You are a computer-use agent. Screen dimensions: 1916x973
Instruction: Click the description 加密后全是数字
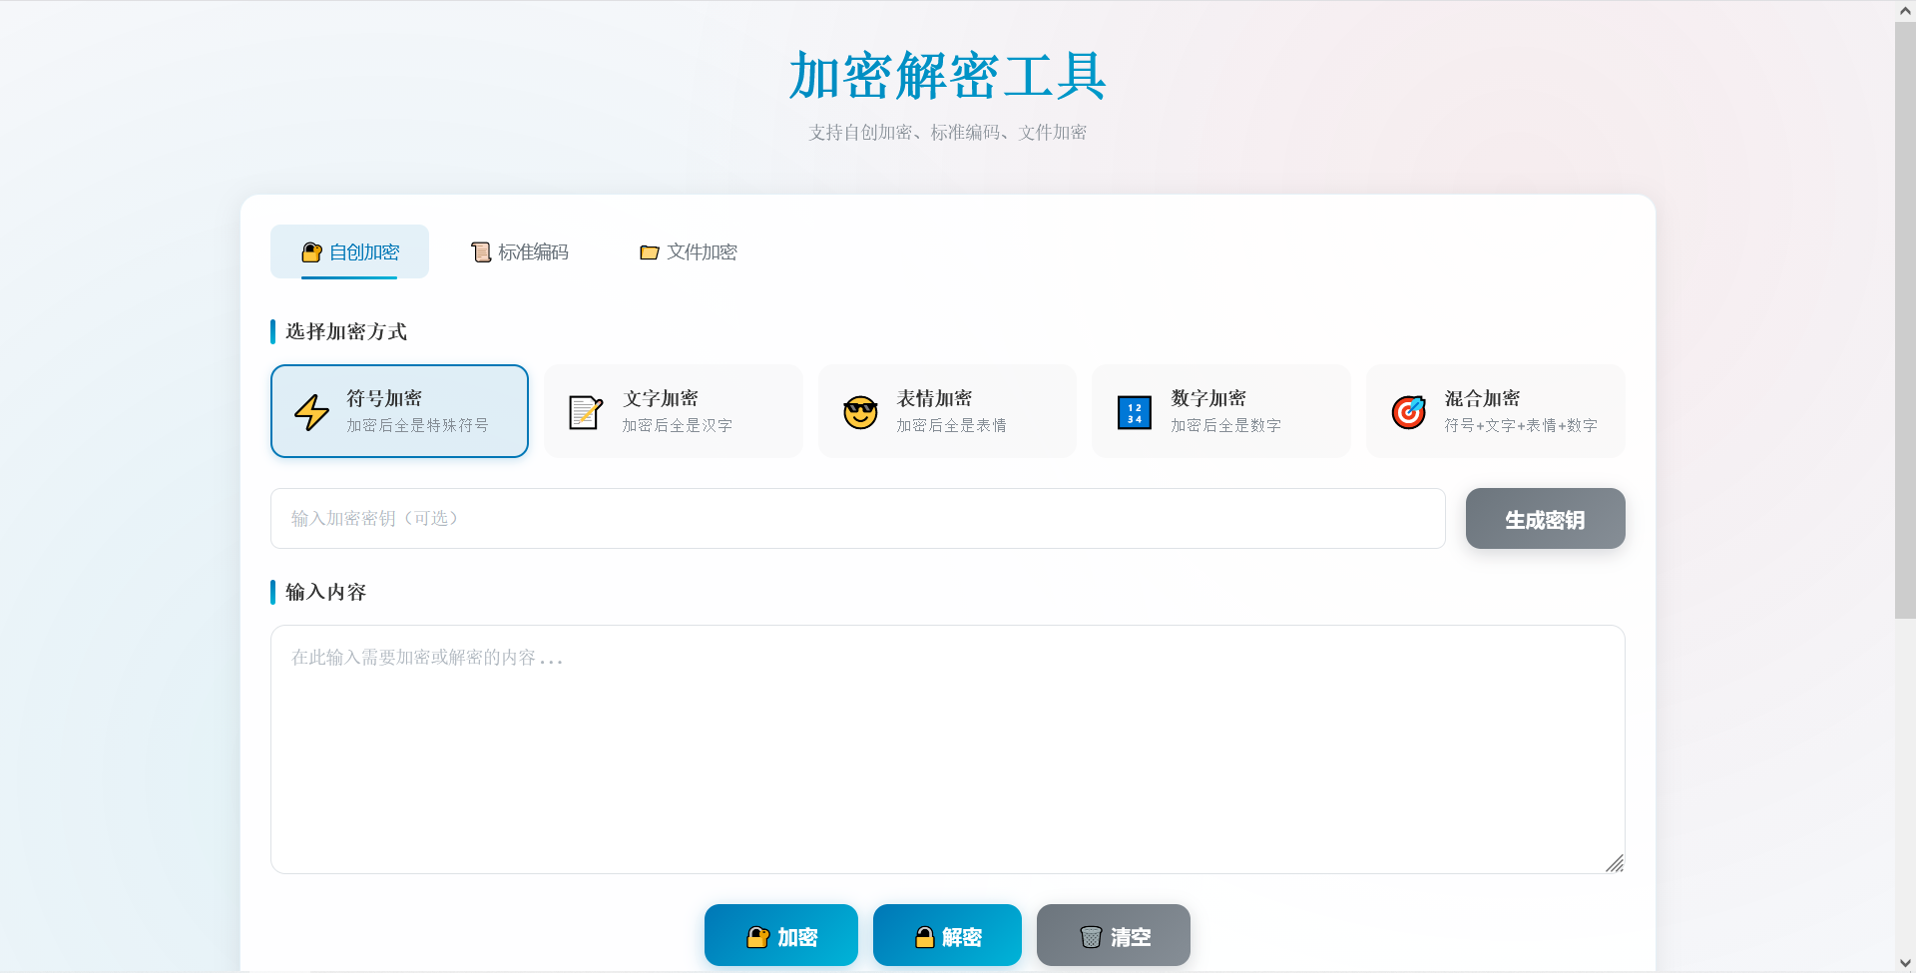click(x=1225, y=425)
